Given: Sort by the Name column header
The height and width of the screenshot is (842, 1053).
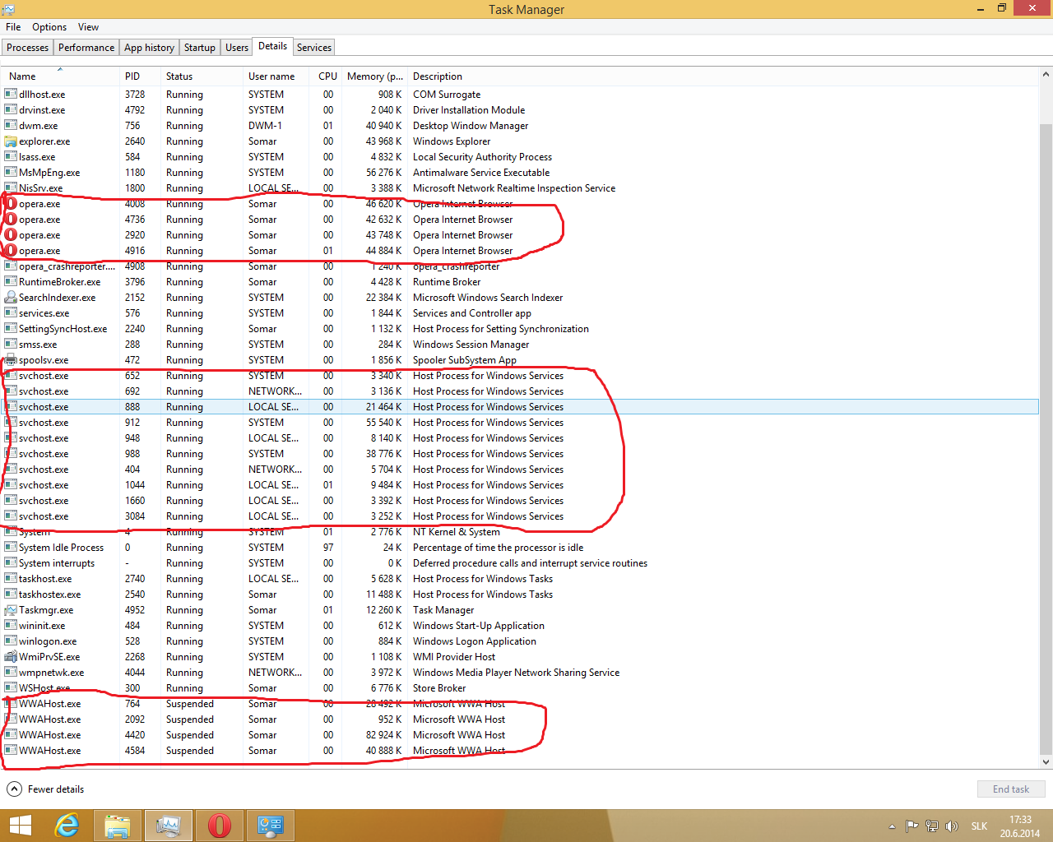Looking at the screenshot, I should 61,76.
